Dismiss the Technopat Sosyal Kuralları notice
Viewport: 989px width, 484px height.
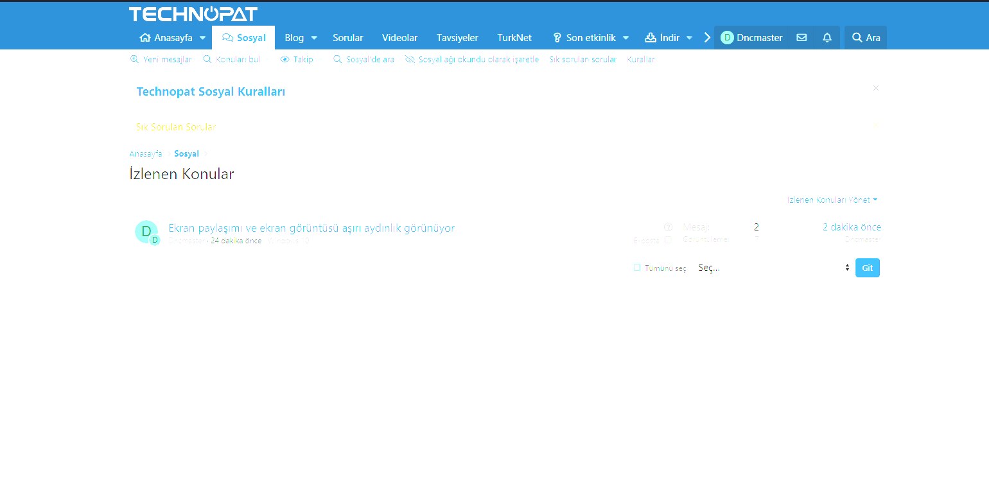pyautogui.click(x=876, y=88)
